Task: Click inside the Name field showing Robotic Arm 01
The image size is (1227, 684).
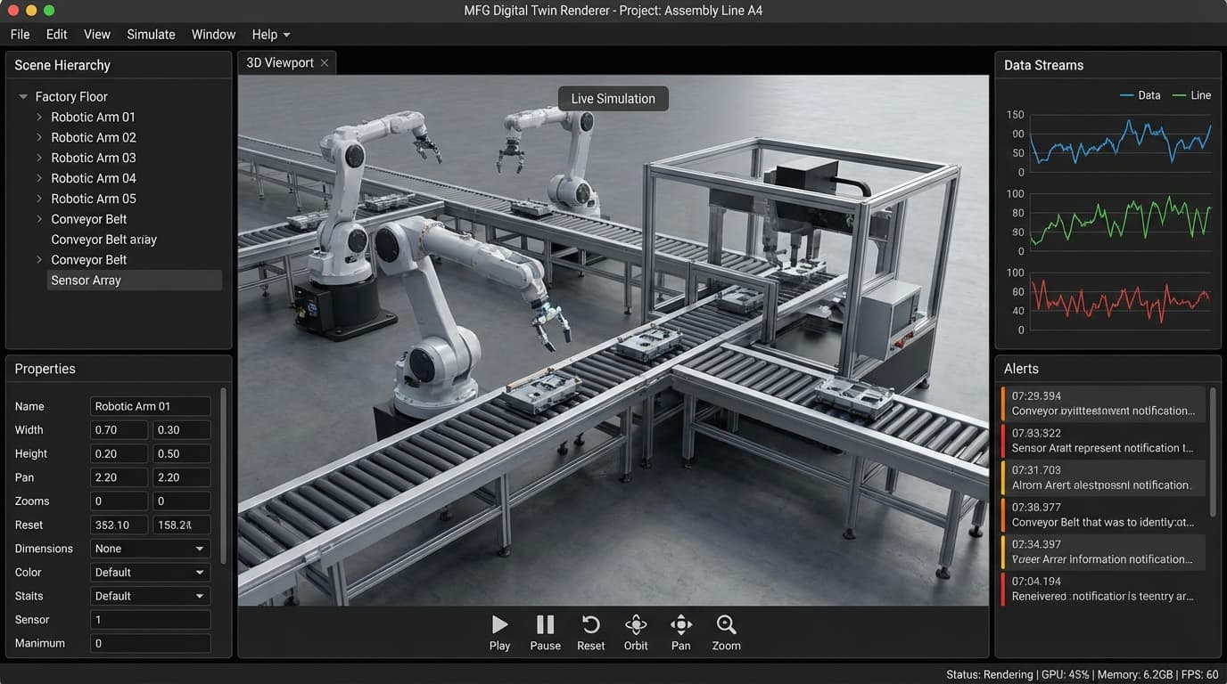Action: (x=149, y=406)
